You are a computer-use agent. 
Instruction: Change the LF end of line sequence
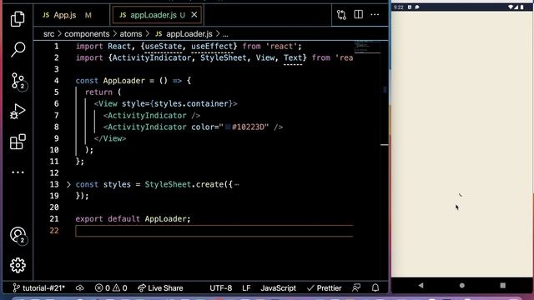(x=246, y=288)
